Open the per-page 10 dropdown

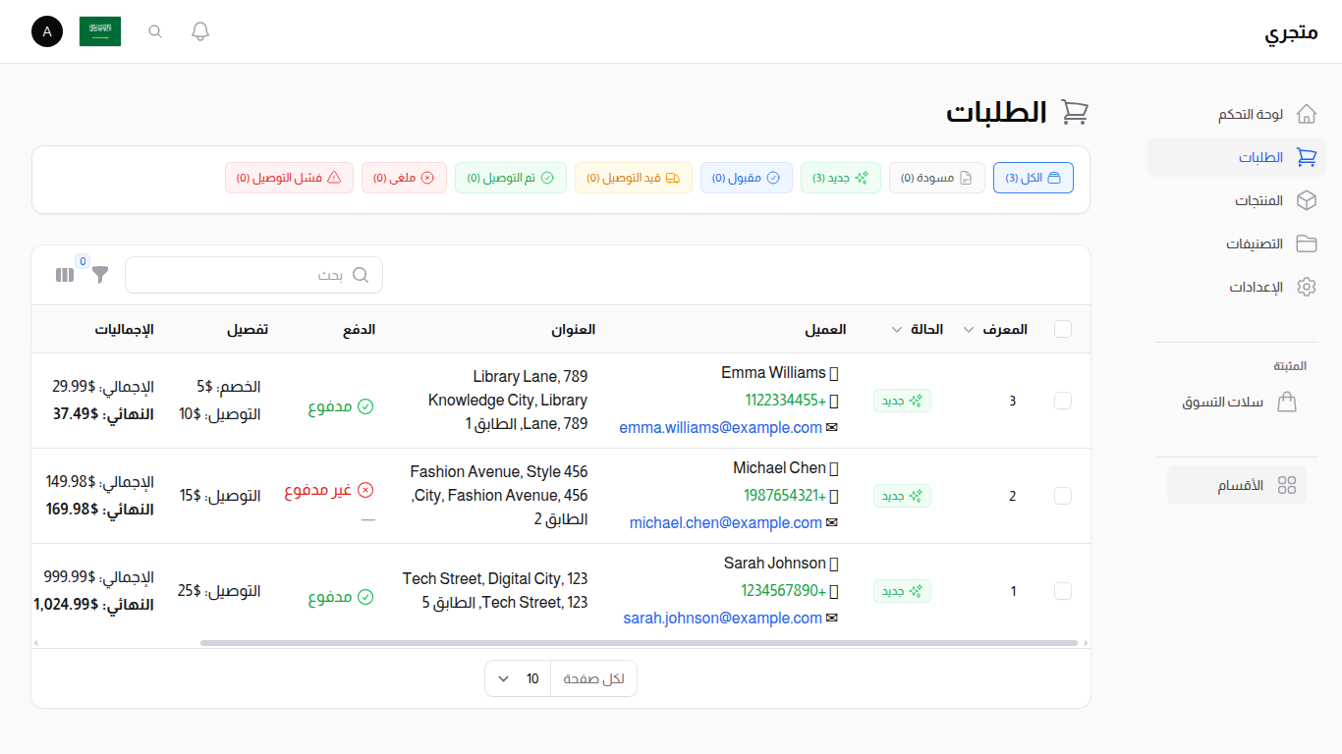tap(518, 678)
